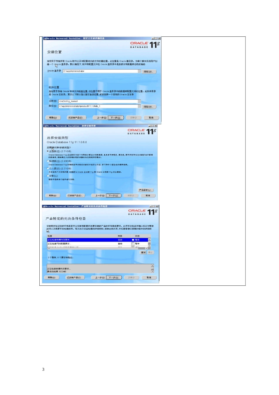Click the greyed 停止 button
279x395 pixels.
150,252
